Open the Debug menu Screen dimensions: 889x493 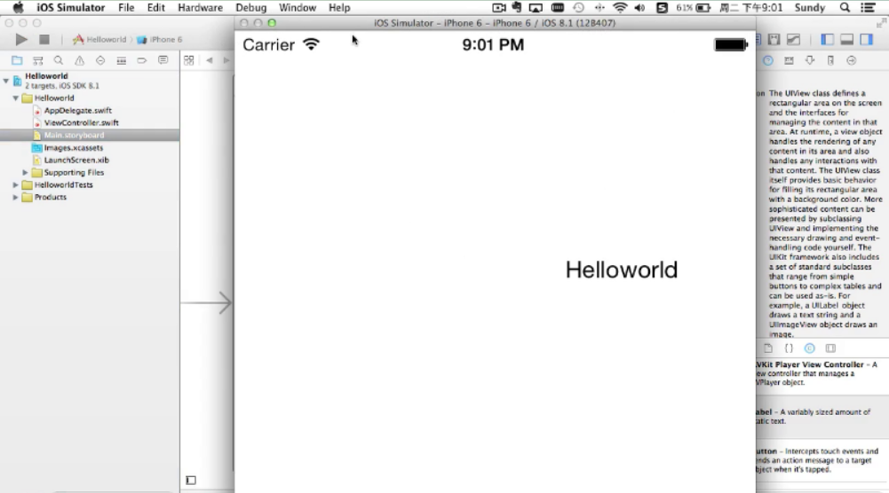coord(251,7)
